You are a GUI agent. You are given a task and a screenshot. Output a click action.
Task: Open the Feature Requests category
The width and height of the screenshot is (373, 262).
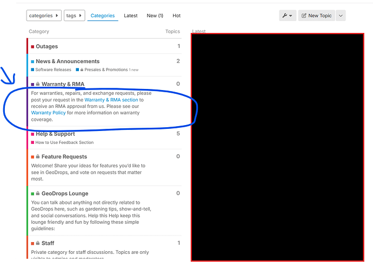tap(64, 157)
